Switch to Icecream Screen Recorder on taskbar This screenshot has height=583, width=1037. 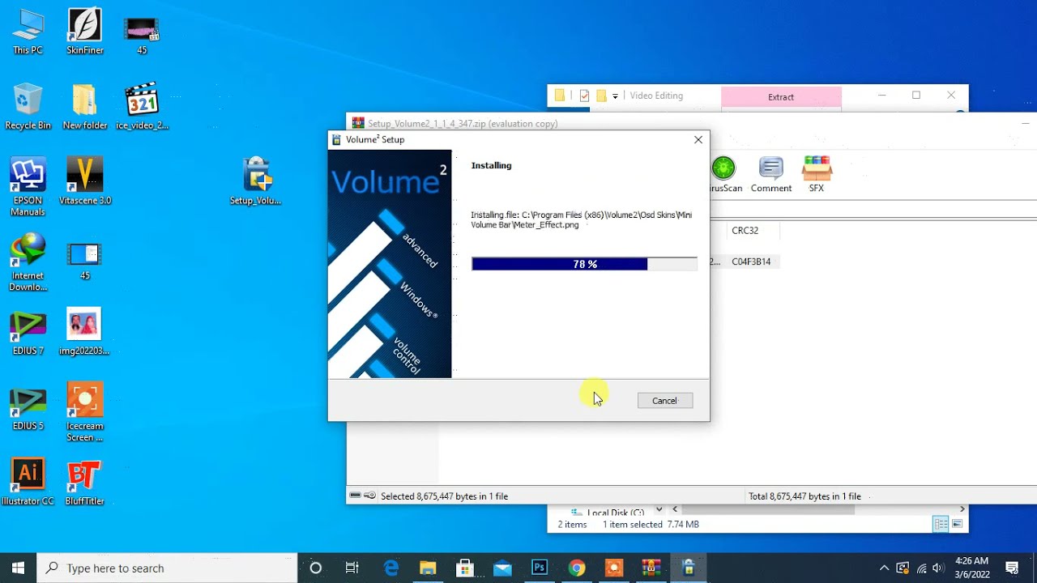614,568
